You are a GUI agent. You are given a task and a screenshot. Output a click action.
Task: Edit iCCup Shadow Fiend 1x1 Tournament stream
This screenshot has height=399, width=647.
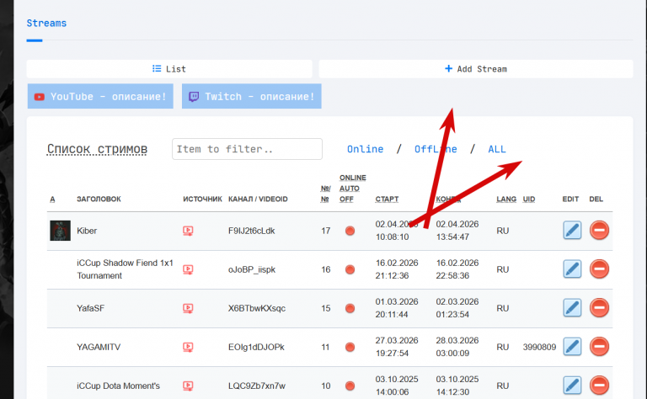tap(572, 269)
